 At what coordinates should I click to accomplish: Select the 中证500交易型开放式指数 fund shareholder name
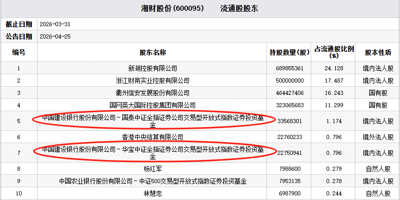153,182
